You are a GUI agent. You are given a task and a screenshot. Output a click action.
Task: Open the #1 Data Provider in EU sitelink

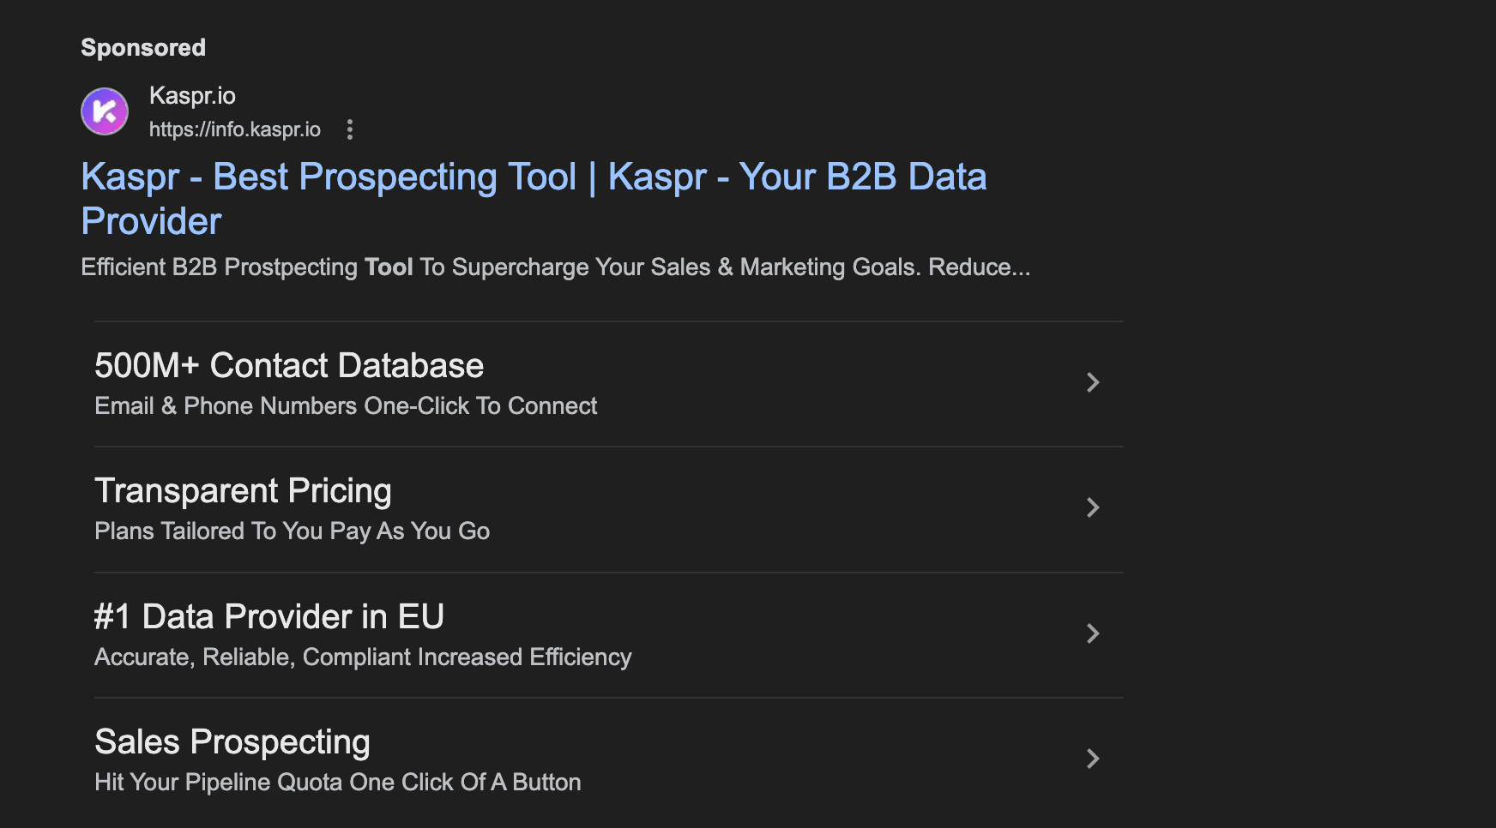coord(269,616)
